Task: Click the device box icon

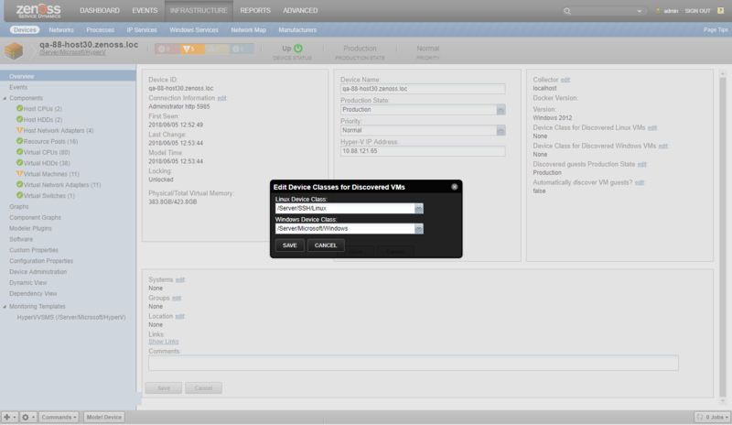Action: pyautogui.click(x=14, y=50)
